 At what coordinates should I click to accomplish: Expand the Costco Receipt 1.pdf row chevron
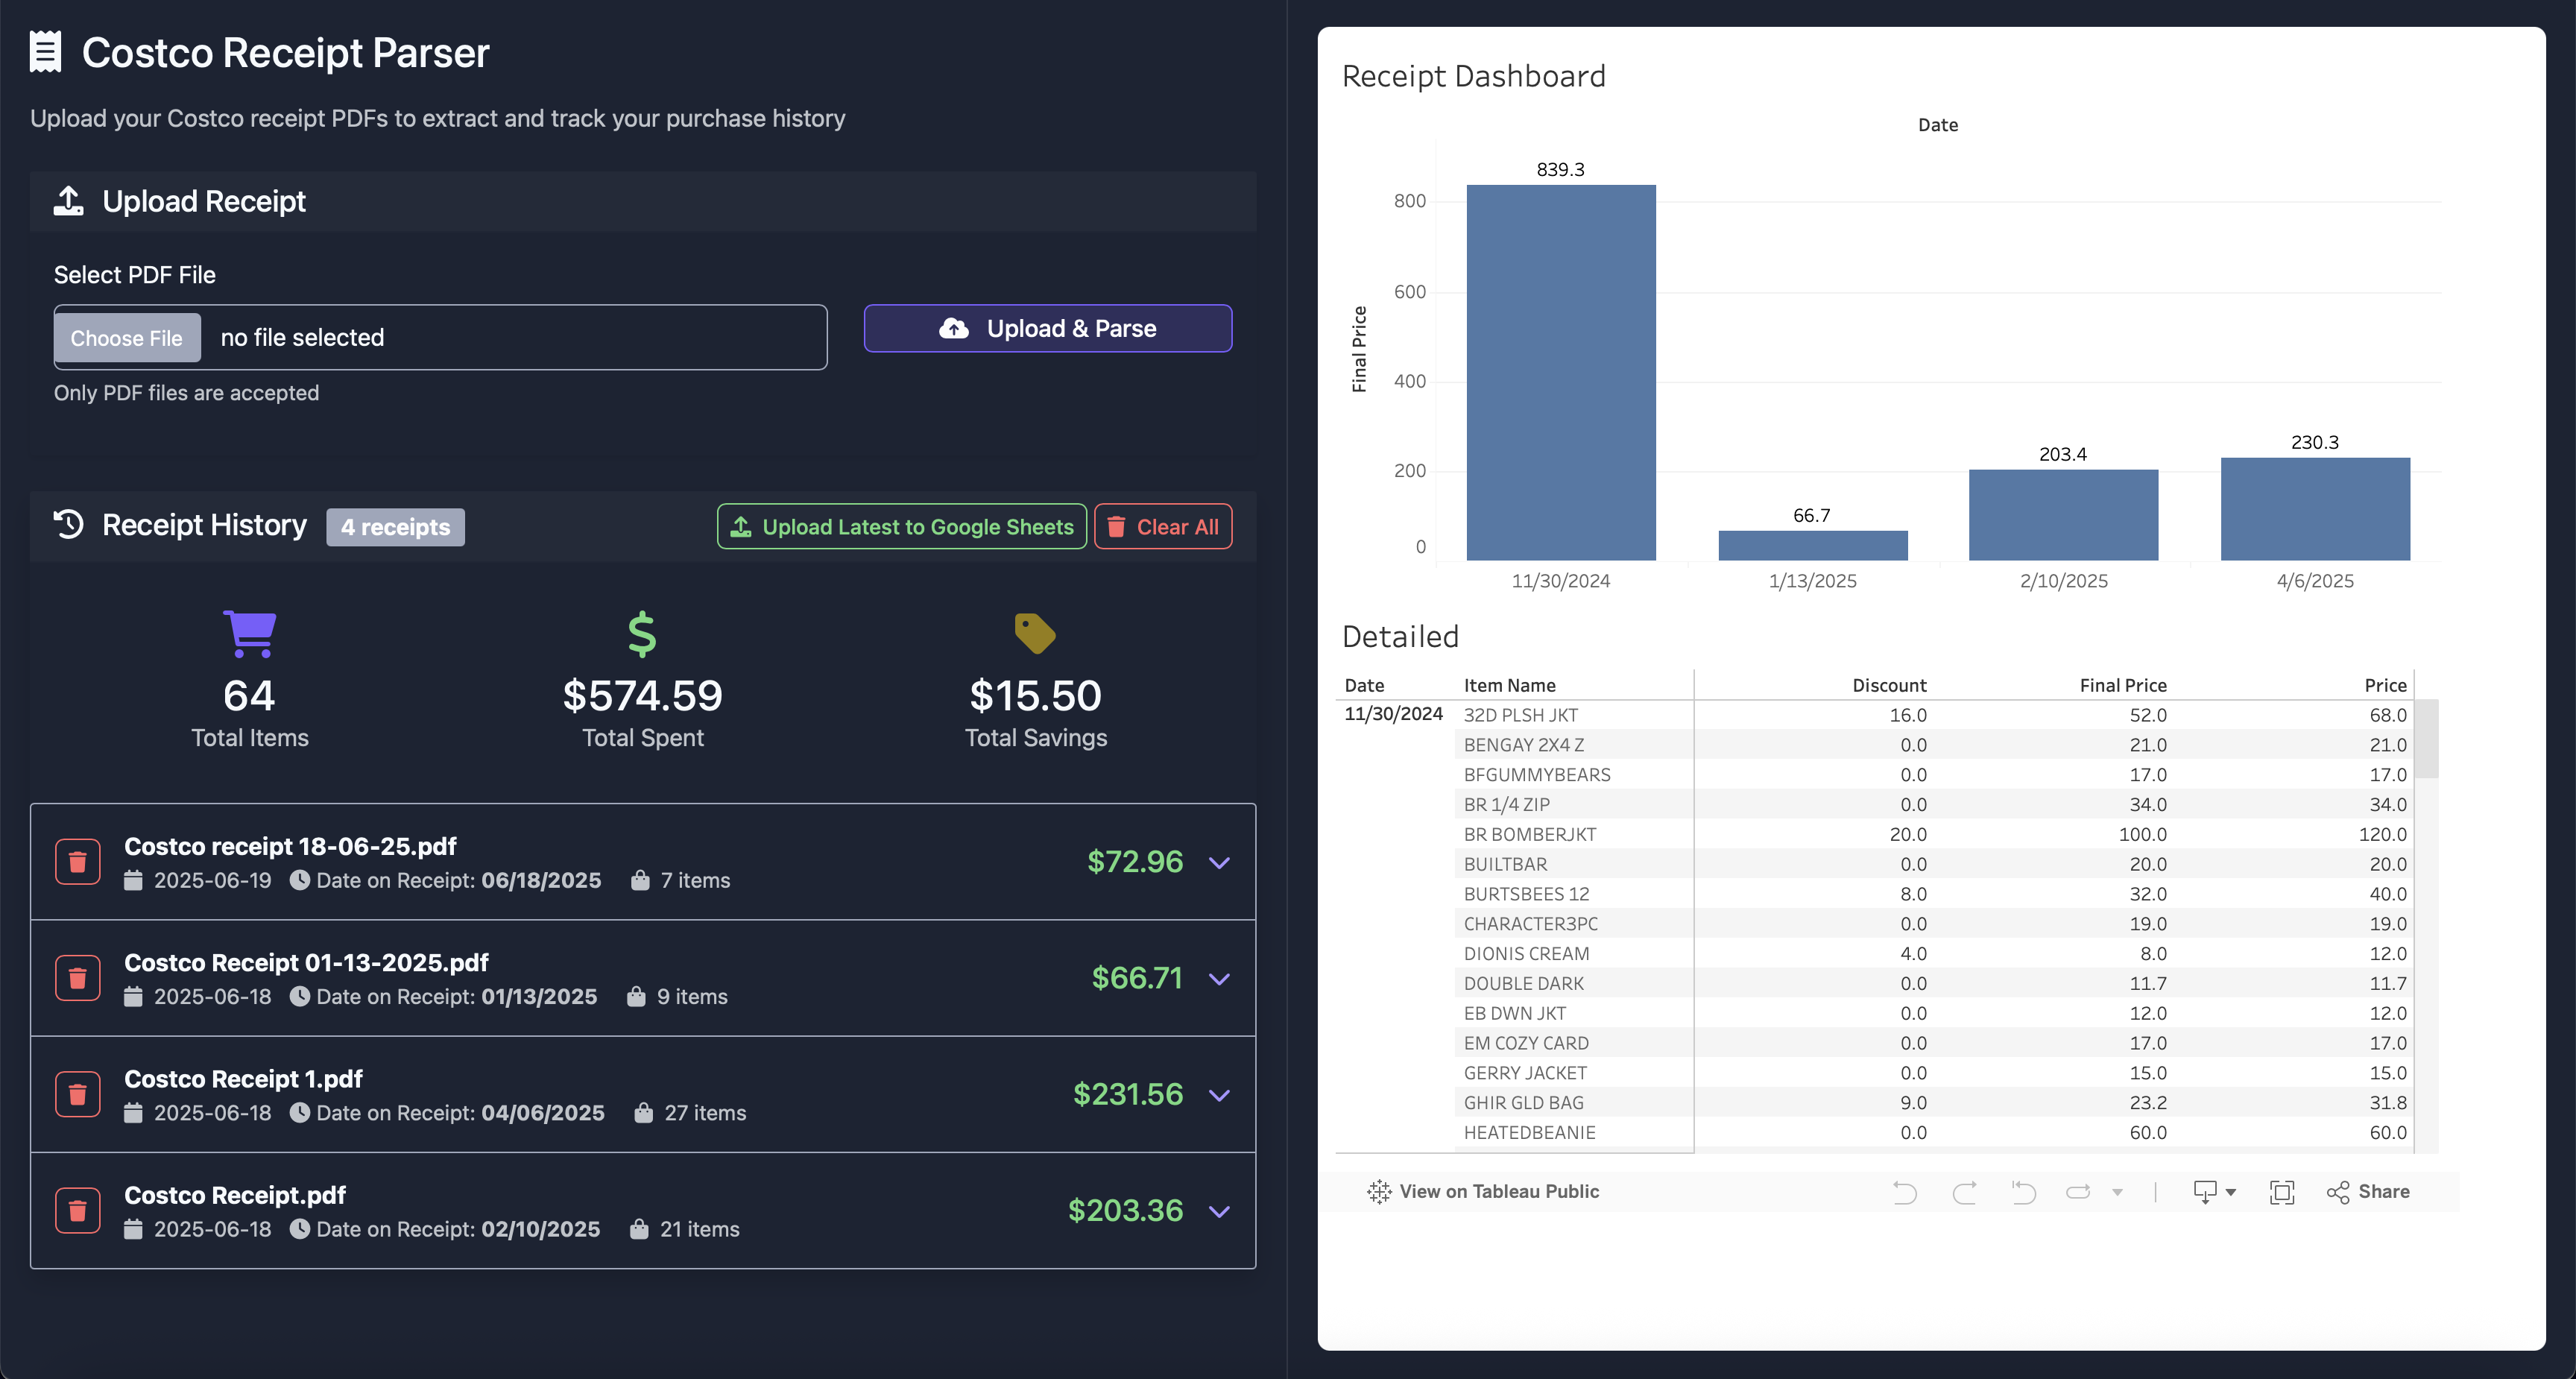pos(1219,1094)
